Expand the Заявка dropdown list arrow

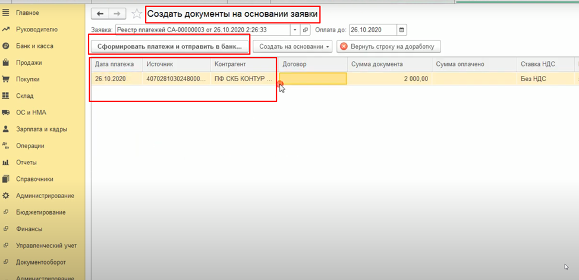295,30
